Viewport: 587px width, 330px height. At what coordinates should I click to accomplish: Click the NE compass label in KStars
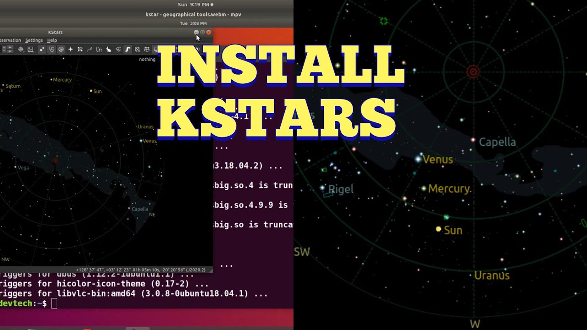pos(152,214)
